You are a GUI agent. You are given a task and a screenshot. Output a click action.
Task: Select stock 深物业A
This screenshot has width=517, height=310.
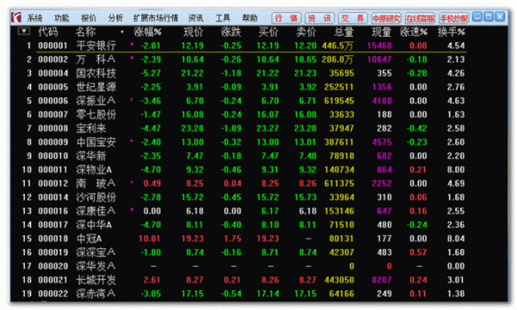[x=94, y=170]
